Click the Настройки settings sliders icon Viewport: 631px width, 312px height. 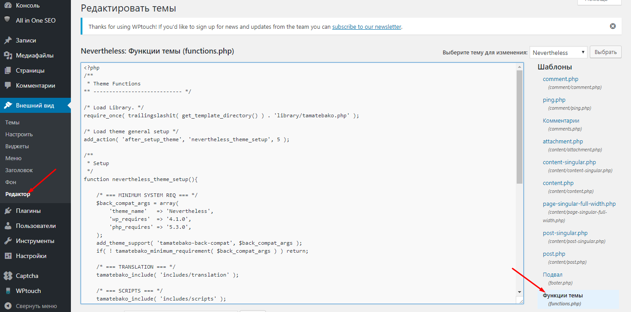click(x=8, y=256)
